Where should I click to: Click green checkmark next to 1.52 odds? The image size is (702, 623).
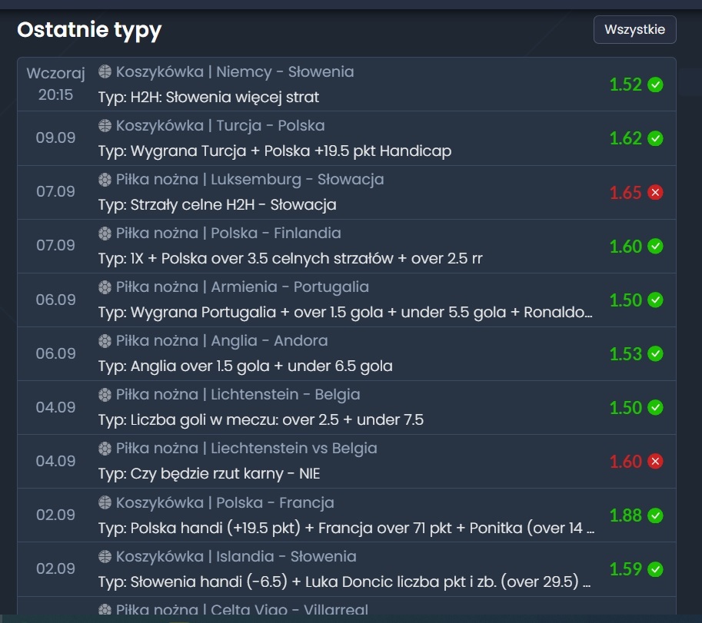pyautogui.click(x=655, y=85)
